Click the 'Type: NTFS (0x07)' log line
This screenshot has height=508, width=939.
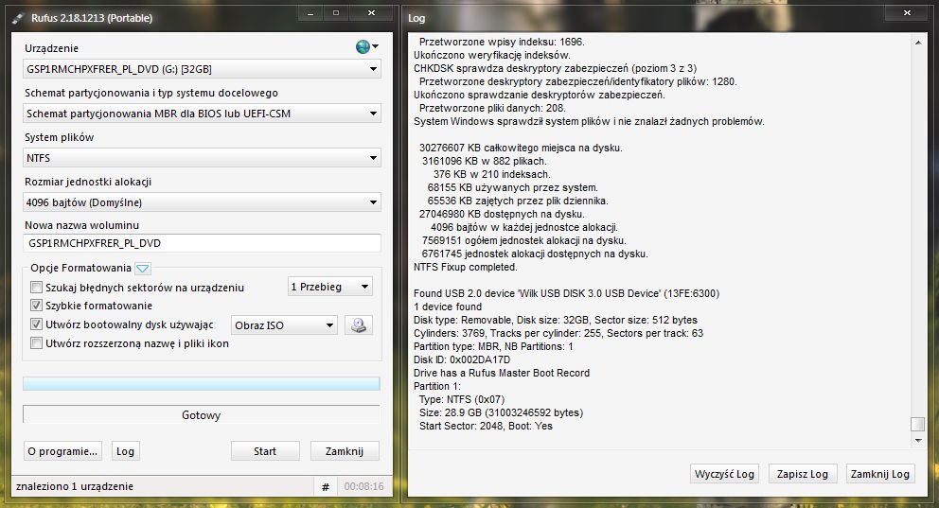click(462, 399)
